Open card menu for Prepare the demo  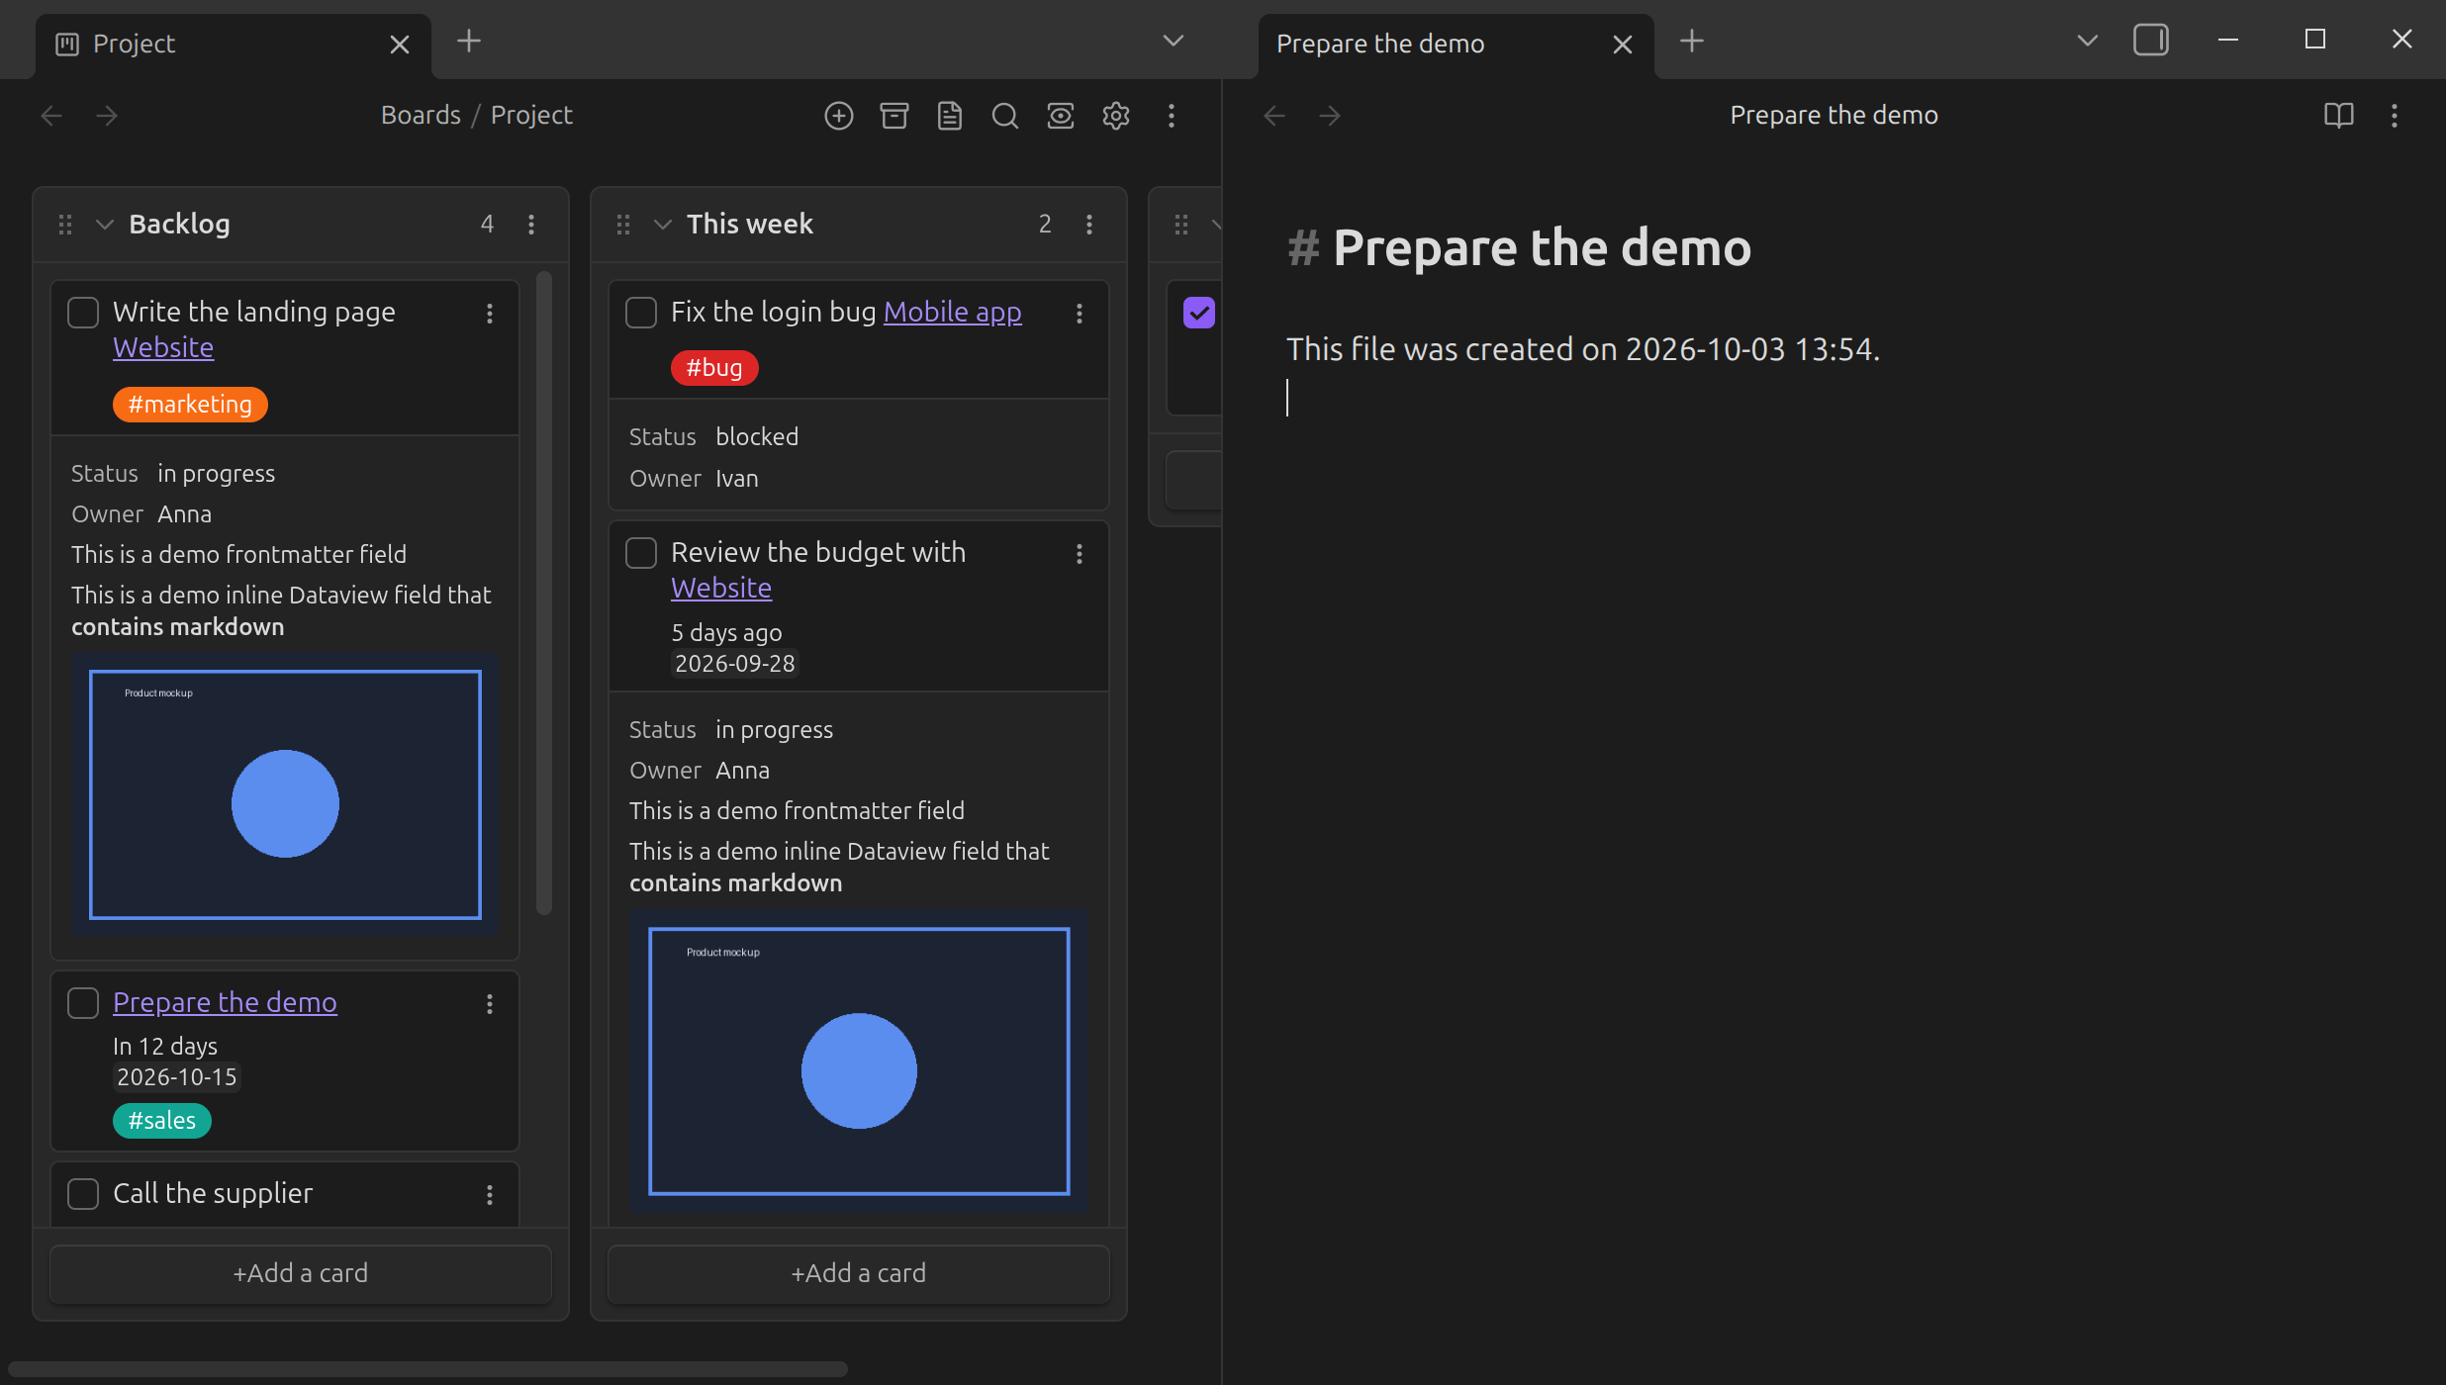click(x=490, y=1004)
